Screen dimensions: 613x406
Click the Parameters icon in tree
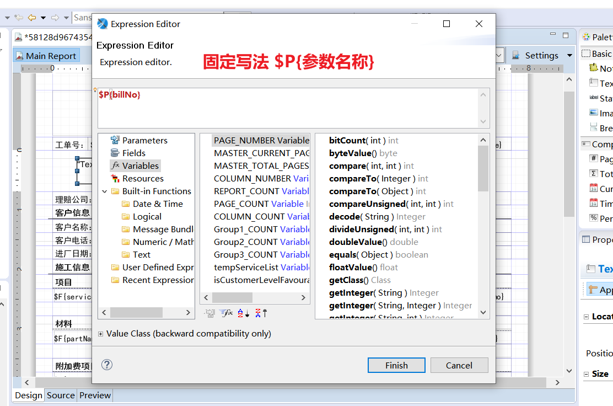click(x=115, y=140)
